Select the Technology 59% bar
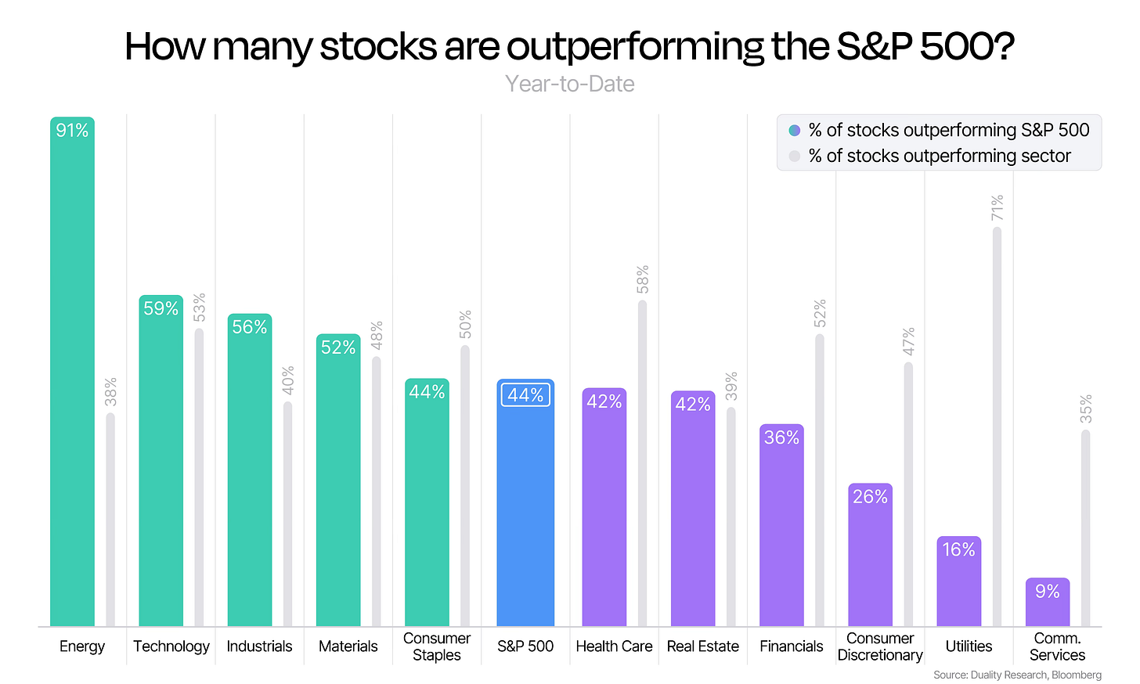This screenshot has width=1140, height=684. tap(161, 460)
